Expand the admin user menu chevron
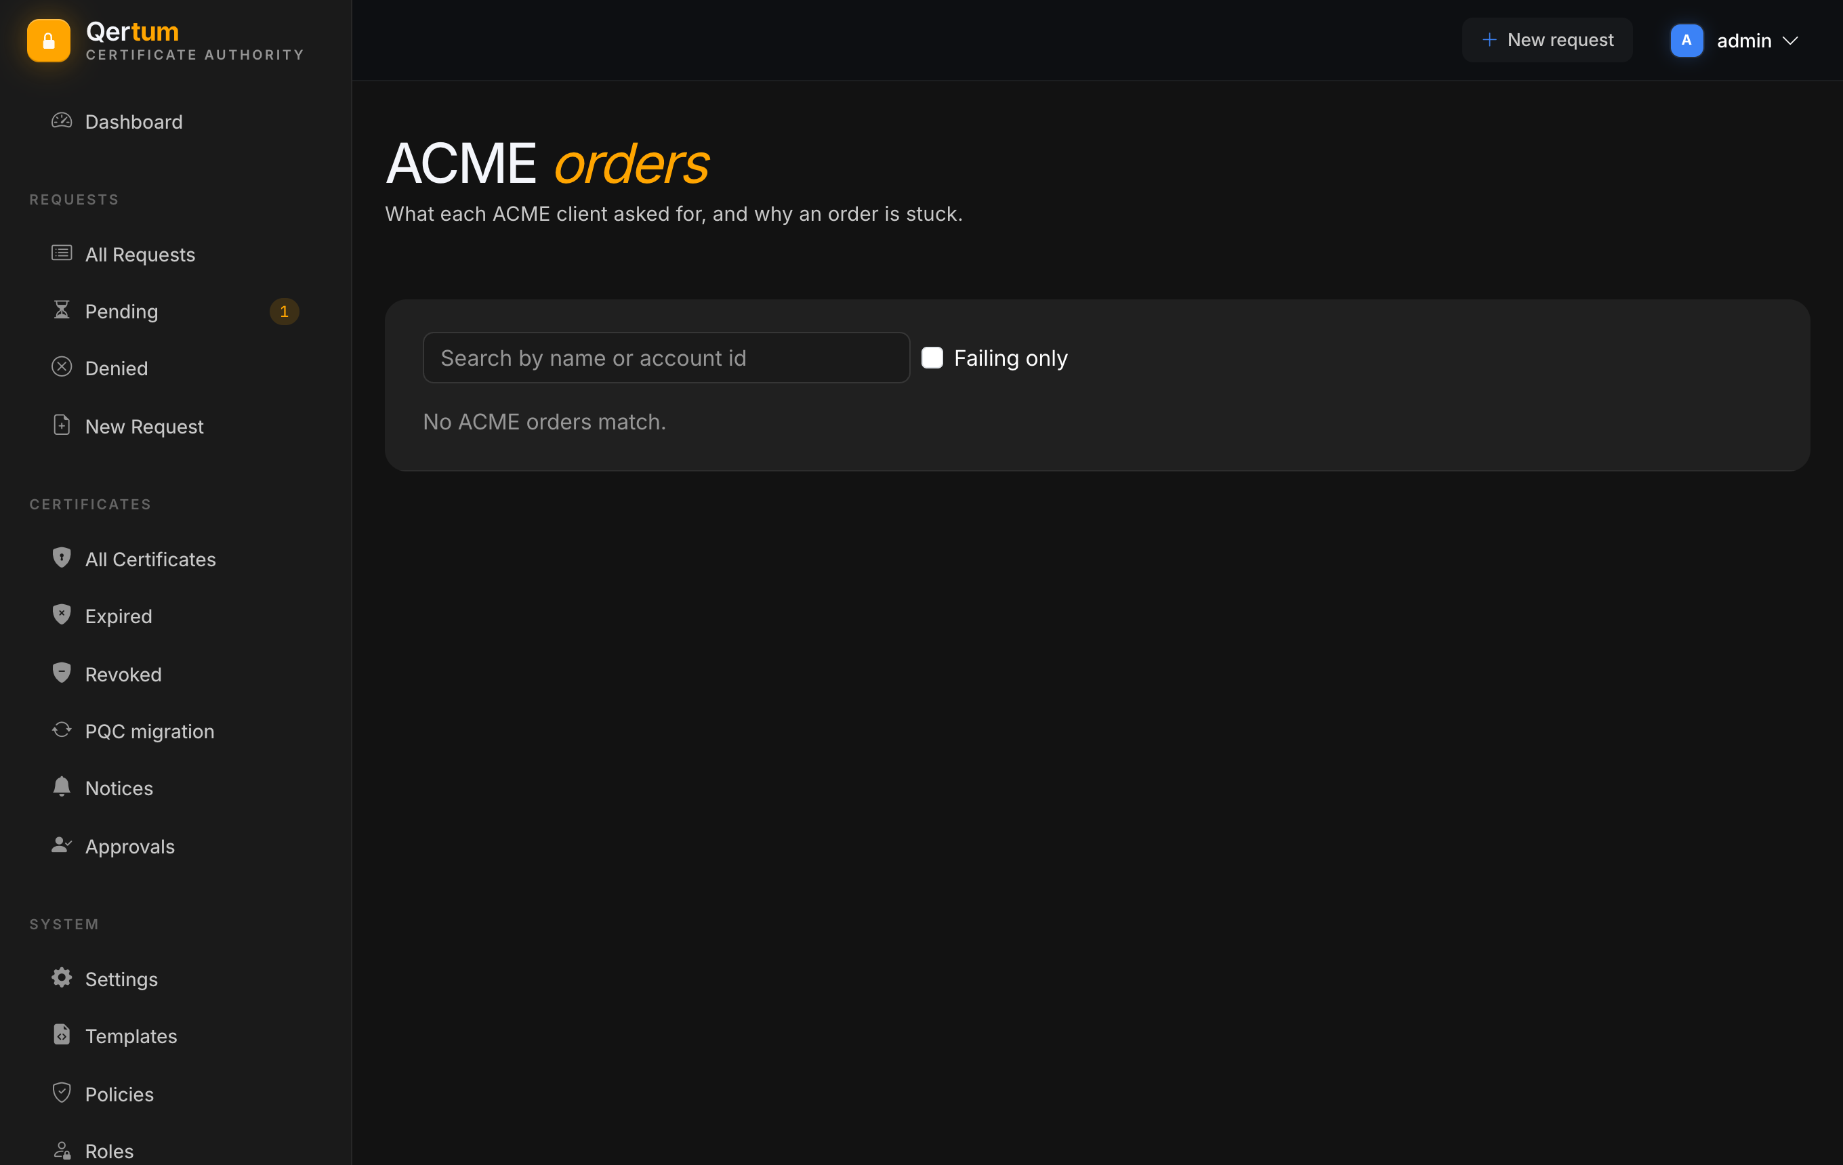Viewport: 1843px width, 1165px height. [x=1790, y=41]
